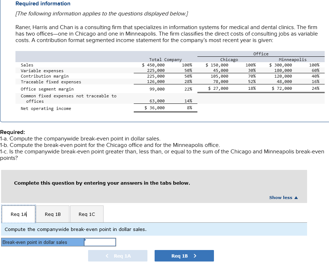Image resolution: width=329 pixels, height=273 pixels.
Task: Click the 'Net operating income' row label
Action: click(x=46, y=108)
